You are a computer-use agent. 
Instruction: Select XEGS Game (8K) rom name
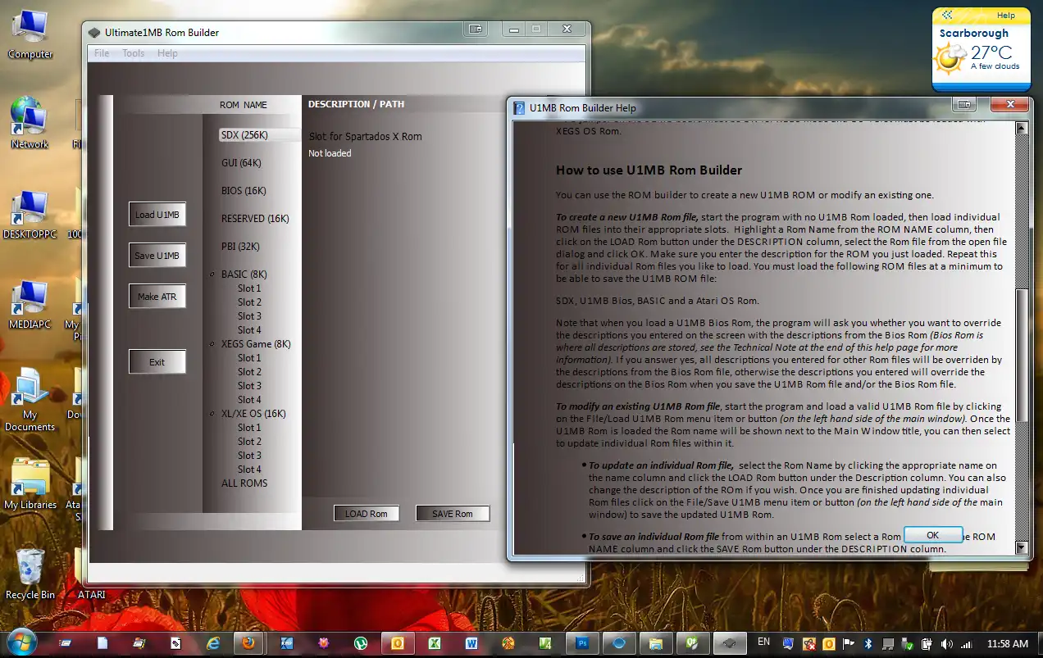[x=256, y=344]
